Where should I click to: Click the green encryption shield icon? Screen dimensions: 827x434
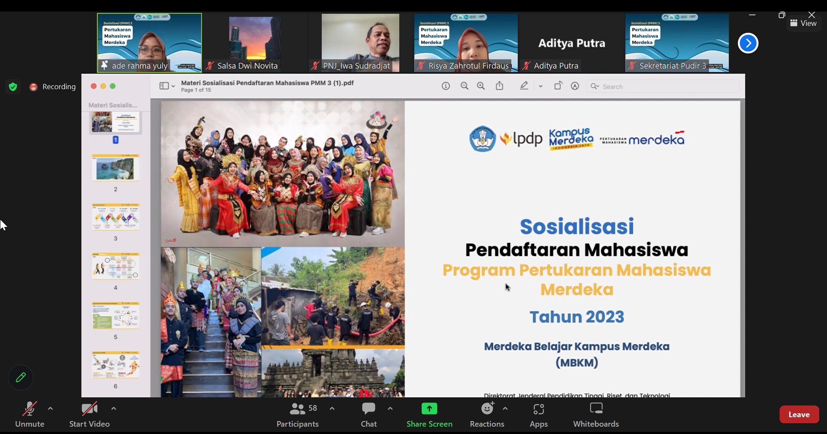coord(13,87)
